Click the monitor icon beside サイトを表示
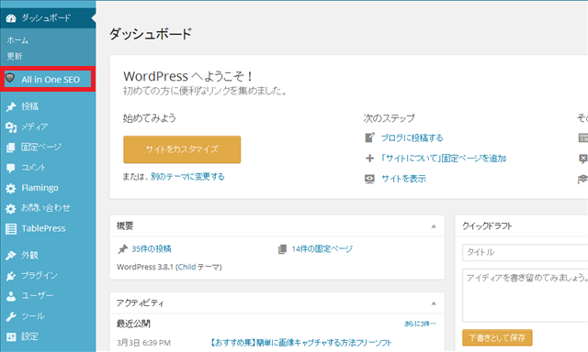The height and width of the screenshot is (352, 588). (x=369, y=179)
